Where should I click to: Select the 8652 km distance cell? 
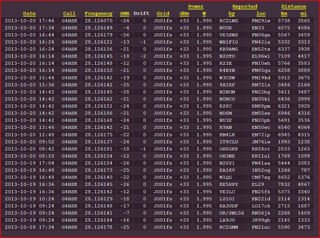[284, 177]
